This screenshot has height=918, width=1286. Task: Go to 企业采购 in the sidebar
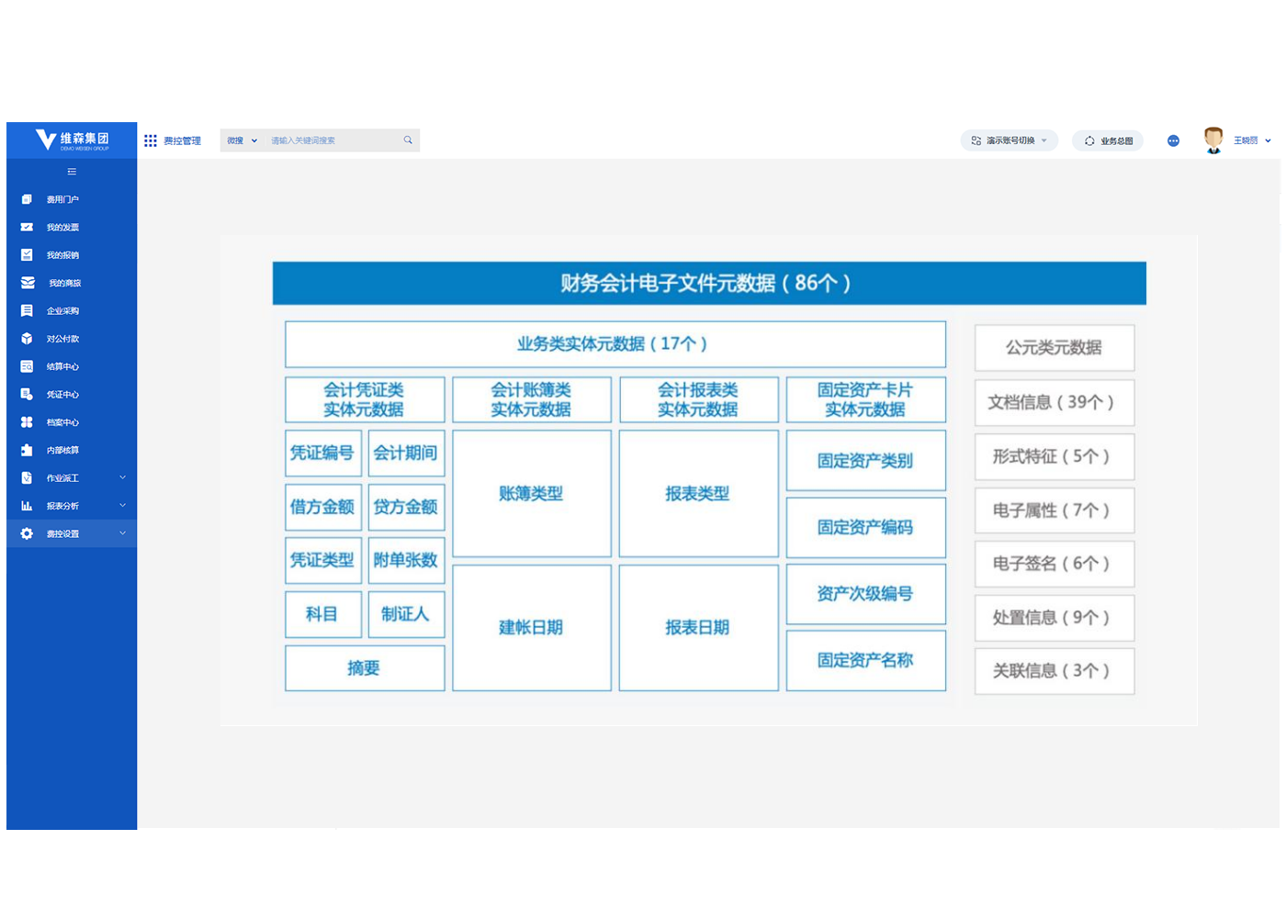tap(62, 311)
